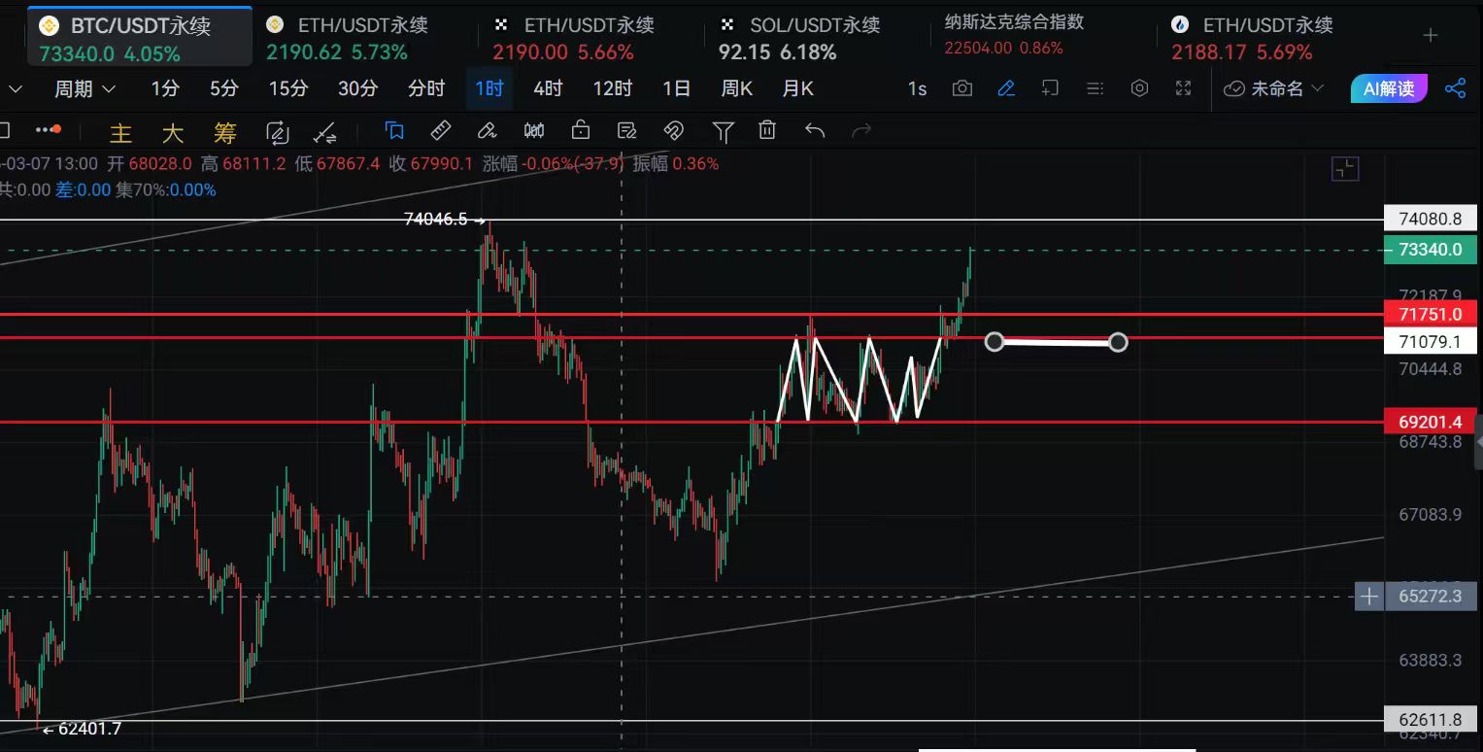Viewport: 1483px width, 752px height.
Task: Expand the 周期 period dropdown
Action: 84,89
